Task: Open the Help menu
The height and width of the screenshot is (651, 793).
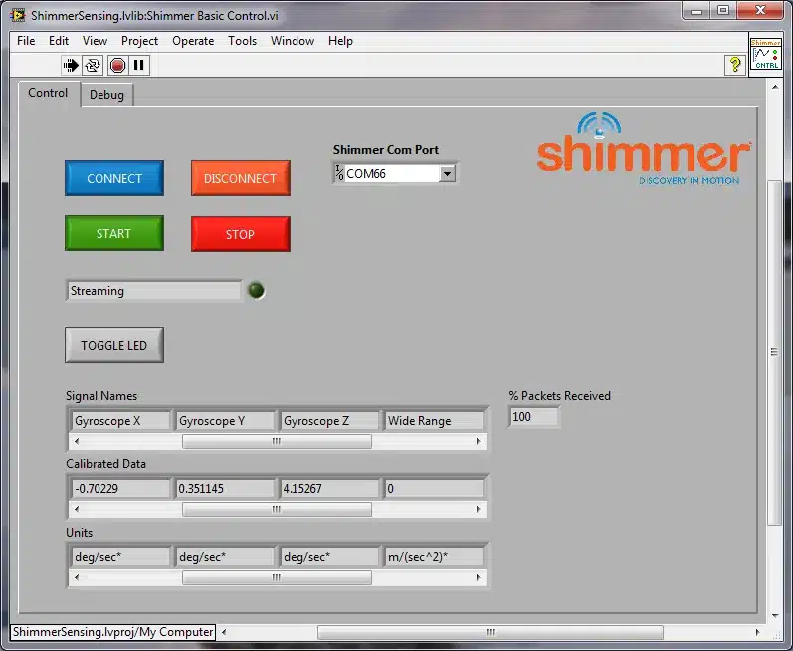Action: (x=340, y=41)
